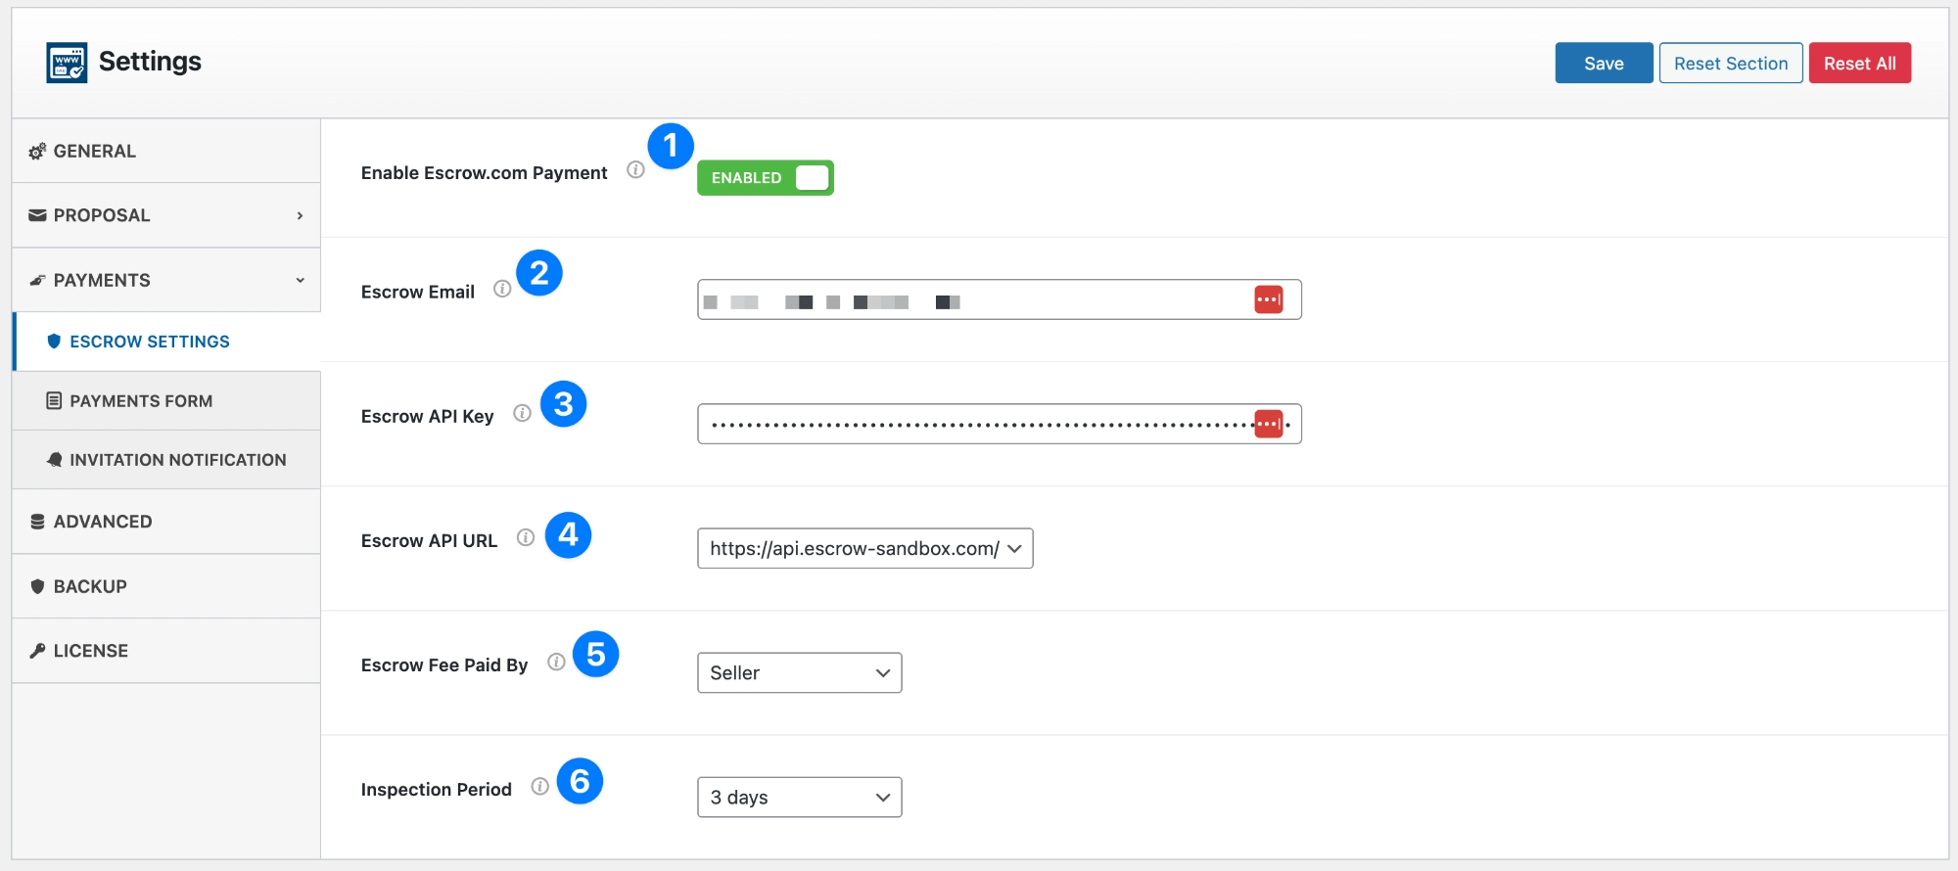
Task: Click the Invitation Notification bell icon
Action: point(54,460)
